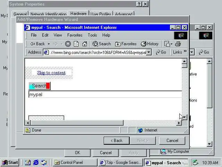Open the Favorites pane from the toolbar
222x167 pixels.
126,44
